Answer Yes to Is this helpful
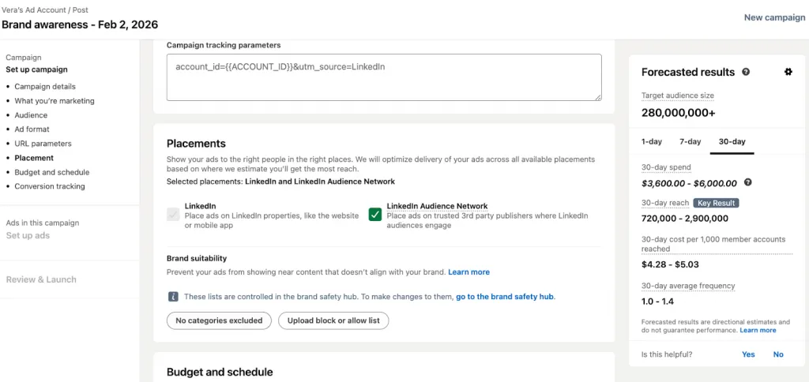The height and width of the screenshot is (382, 809). tap(748, 354)
